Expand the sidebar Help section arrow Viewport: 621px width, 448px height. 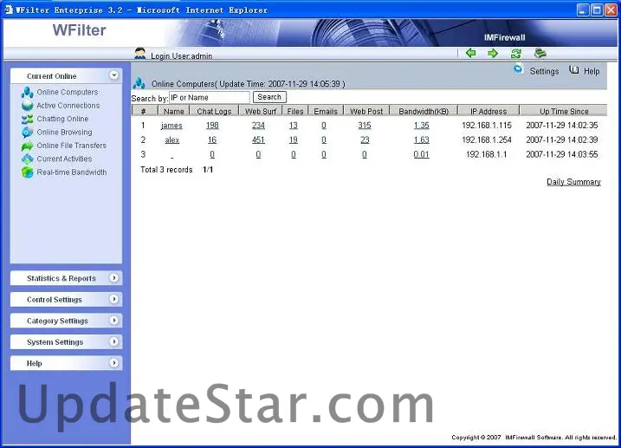pyautogui.click(x=114, y=363)
